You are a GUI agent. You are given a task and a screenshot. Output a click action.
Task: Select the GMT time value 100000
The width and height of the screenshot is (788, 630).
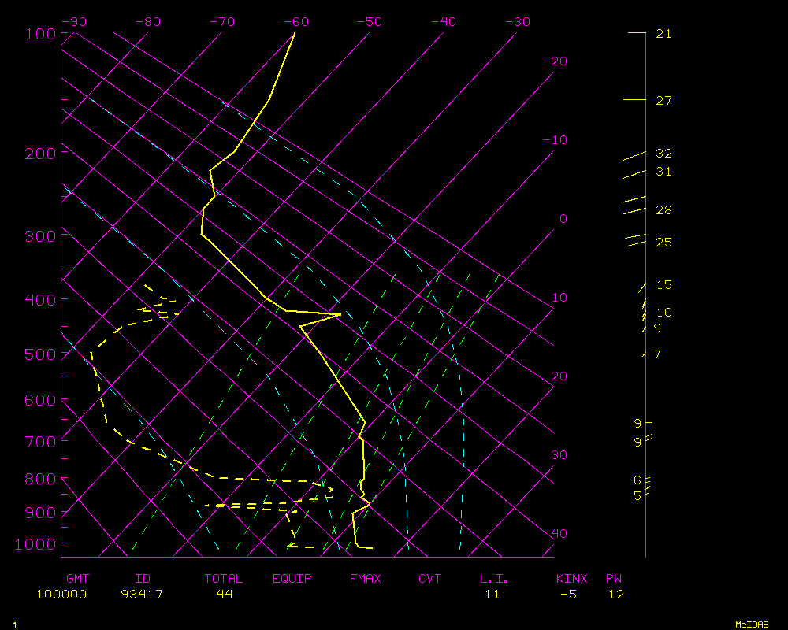coord(61,595)
